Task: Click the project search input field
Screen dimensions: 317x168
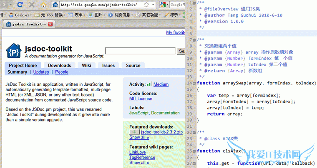Action: (x=140, y=51)
